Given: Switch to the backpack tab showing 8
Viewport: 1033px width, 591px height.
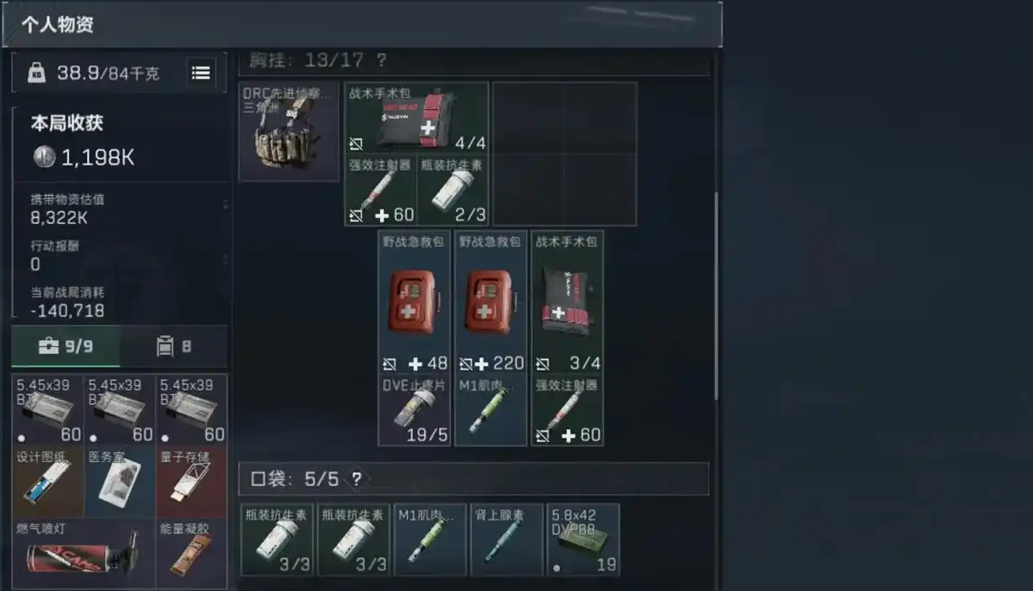Looking at the screenshot, I should pyautogui.click(x=174, y=346).
